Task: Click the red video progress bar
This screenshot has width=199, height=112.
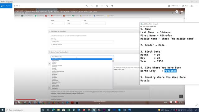Action: tap(26, 99)
